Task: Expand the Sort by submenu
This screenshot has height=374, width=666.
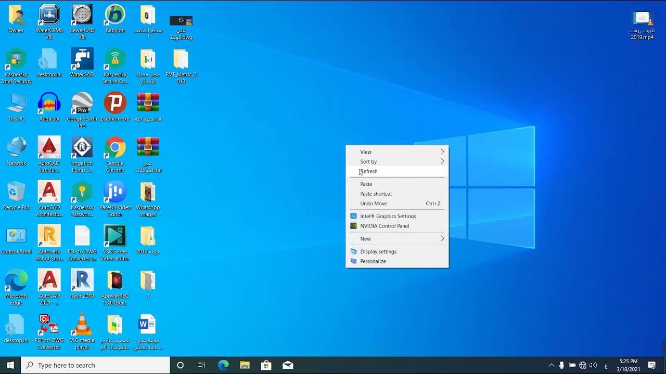Action: point(397,162)
